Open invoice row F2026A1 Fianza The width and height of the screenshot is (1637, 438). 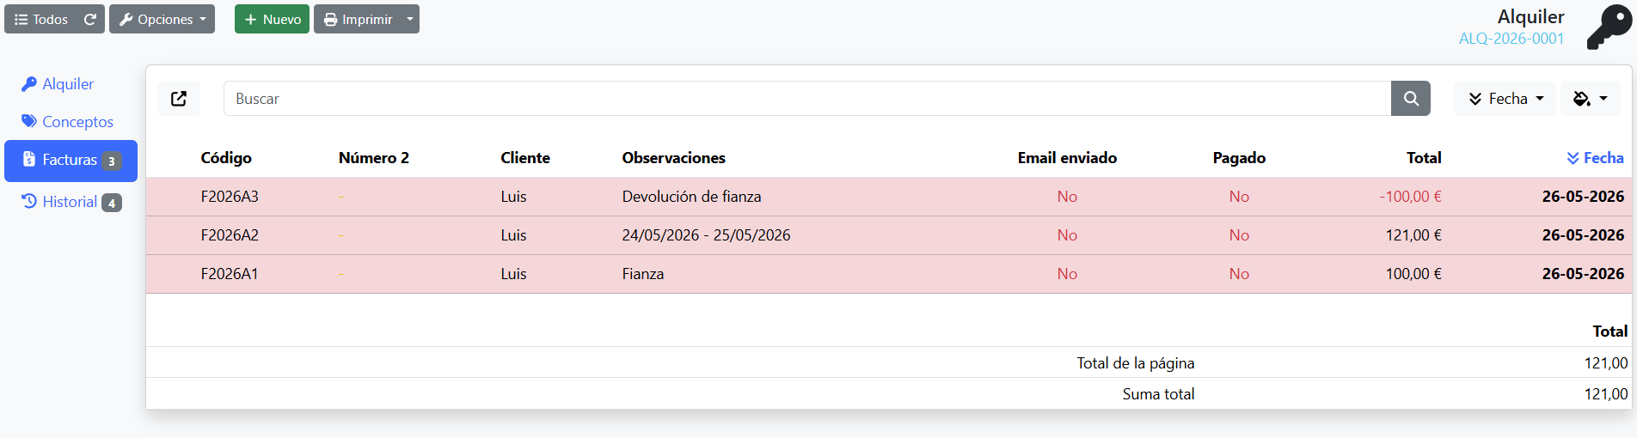pos(891,274)
